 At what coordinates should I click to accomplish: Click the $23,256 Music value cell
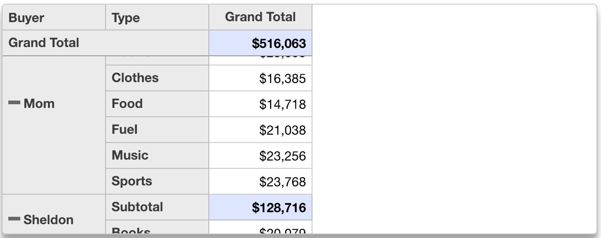[282, 156]
